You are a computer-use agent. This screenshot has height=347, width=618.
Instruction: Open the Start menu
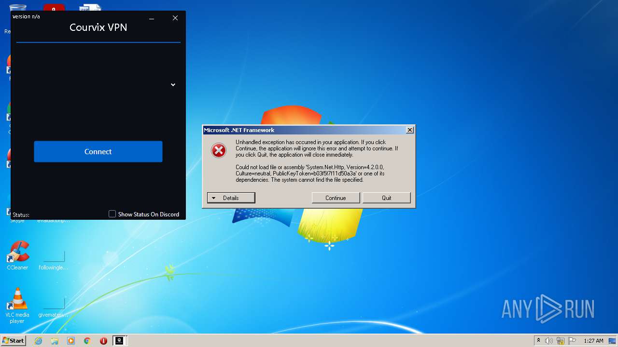[13, 341]
